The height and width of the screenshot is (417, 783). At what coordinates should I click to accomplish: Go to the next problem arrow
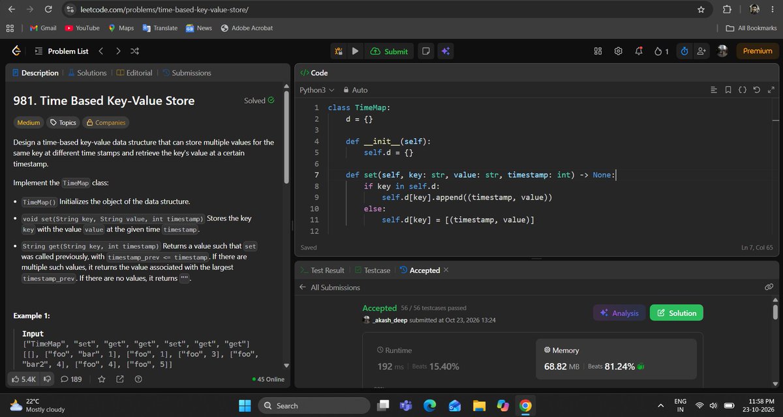pyautogui.click(x=117, y=51)
